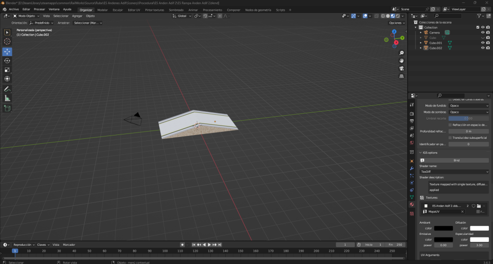493x264 pixels.
Task: Enable Translucidez subsuperficial checkbox
Action: click(x=451, y=137)
